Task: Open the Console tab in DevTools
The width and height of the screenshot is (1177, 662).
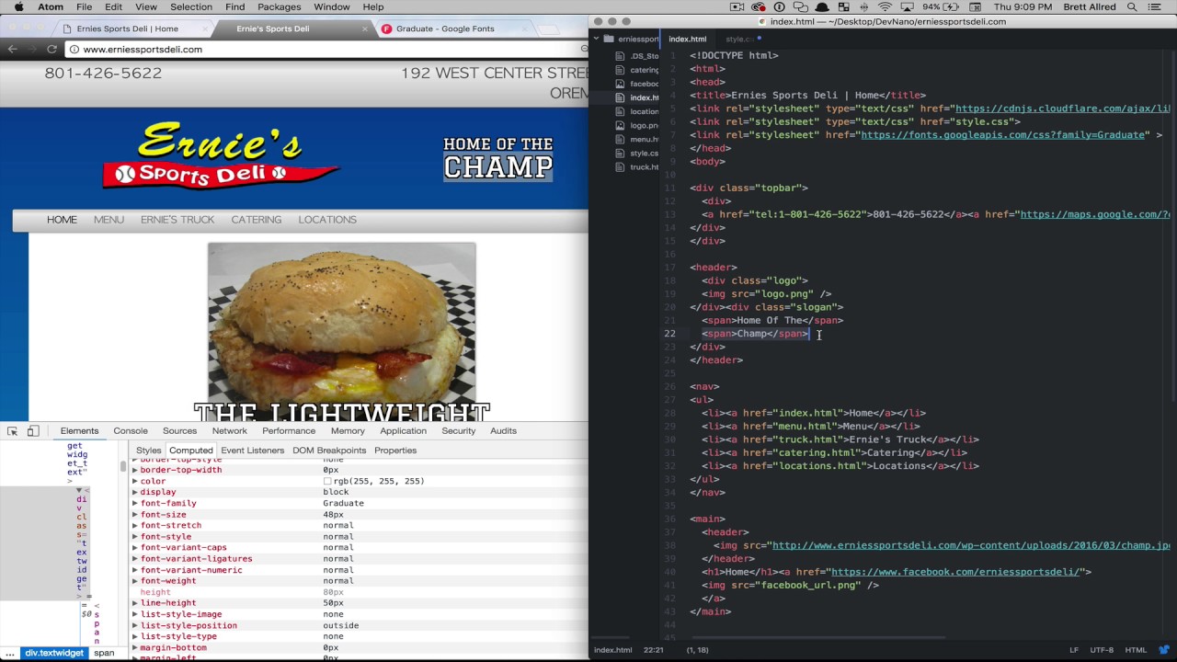Action: (131, 430)
